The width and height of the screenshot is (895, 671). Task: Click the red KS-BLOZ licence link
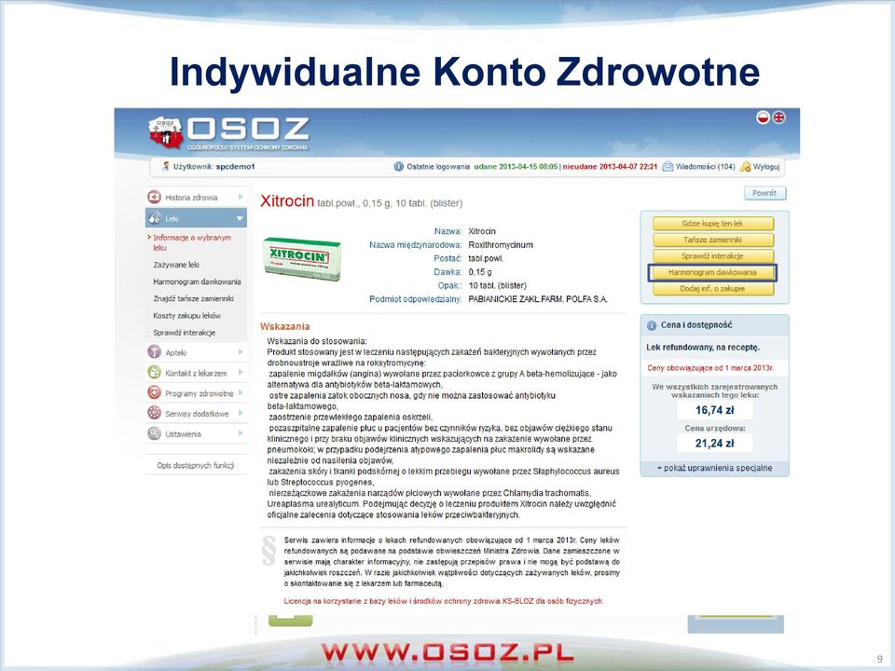[444, 601]
